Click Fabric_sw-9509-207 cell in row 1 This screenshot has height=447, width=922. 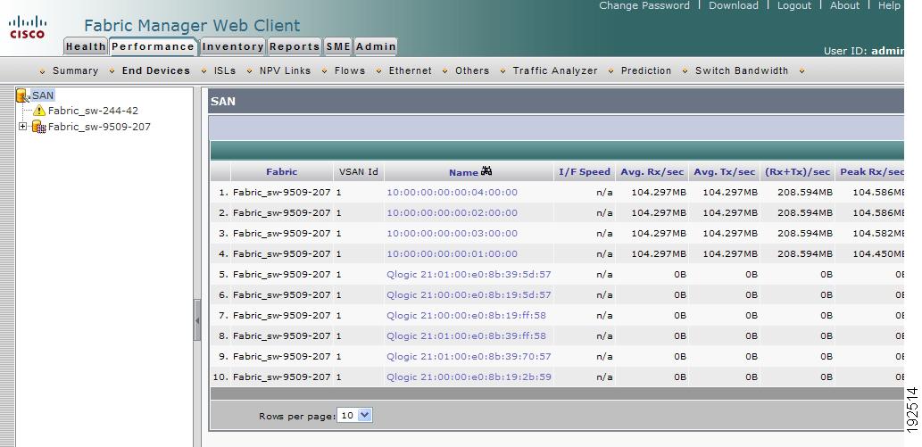[x=282, y=193]
